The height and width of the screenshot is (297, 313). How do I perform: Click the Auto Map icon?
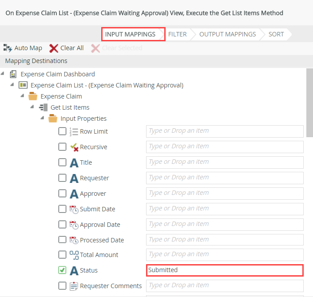point(8,48)
